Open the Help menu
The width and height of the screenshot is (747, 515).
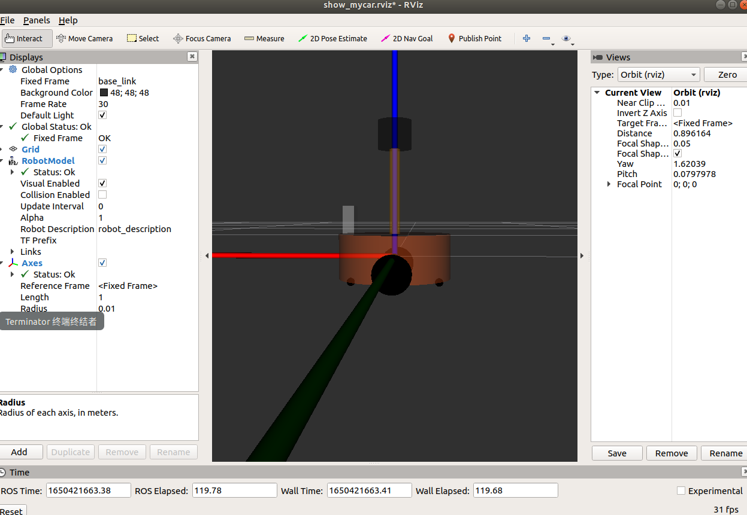pyautogui.click(x=68, y=20)
